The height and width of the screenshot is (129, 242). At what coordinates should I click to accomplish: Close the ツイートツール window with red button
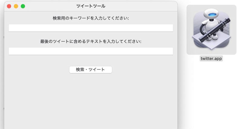click(9, 6)
